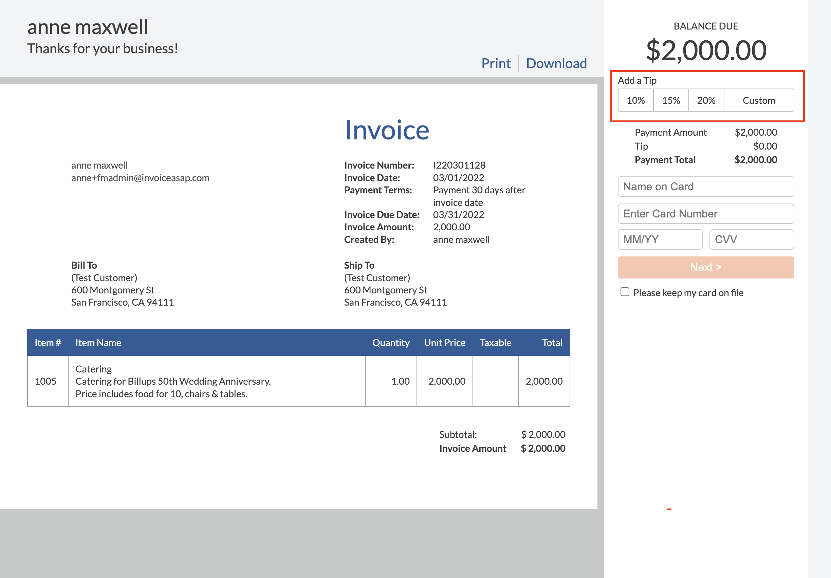Click the Name on Card field
The height and width of the screenshot is (578, 831).
tap(705, 186)
